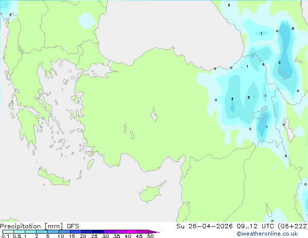
Task: Open the weatheronline.co.uk copyright link
Action: (267, 234)
